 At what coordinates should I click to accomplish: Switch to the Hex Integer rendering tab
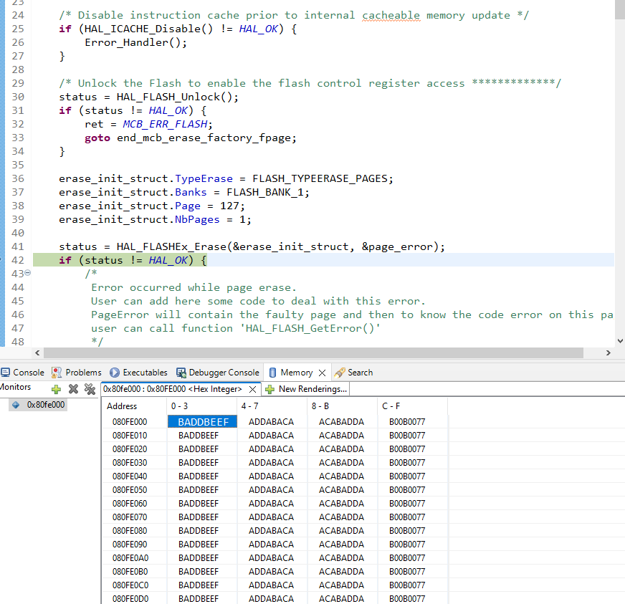(x=176, y=388)
